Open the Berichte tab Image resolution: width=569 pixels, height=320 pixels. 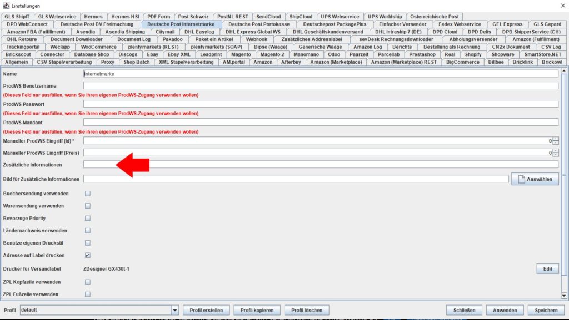pyautogui.click(x=402, y=47)
